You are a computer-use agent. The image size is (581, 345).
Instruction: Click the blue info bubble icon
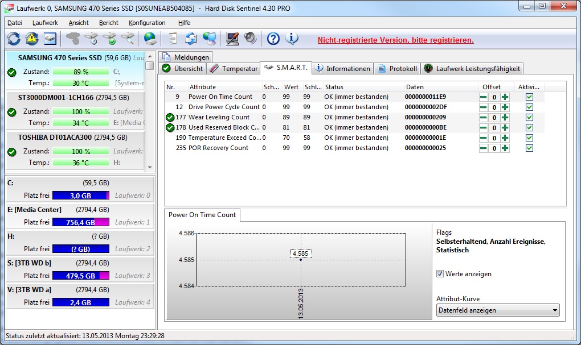[292, 39]
